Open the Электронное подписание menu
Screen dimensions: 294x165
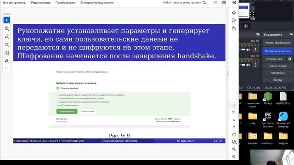coord(97,3)
